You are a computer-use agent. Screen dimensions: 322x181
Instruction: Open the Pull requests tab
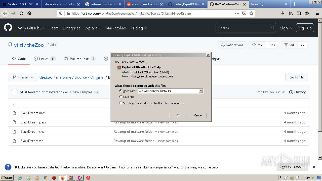[80, 59]
